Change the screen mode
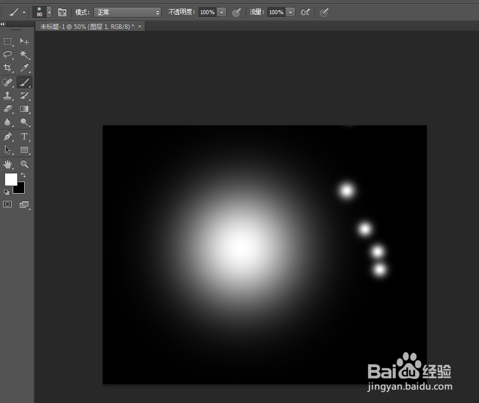The image size is (479, 403). coord(24,204)
